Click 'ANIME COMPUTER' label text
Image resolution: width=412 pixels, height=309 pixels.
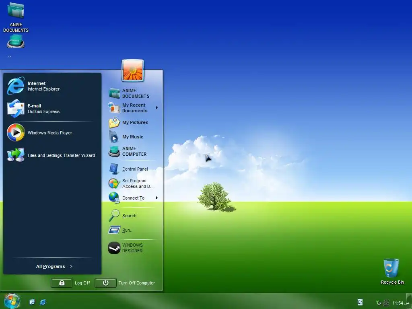134,151
